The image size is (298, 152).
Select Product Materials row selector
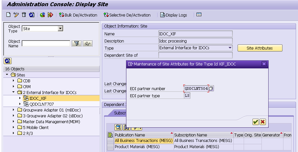pyautogui.click(x=111, y=147)
